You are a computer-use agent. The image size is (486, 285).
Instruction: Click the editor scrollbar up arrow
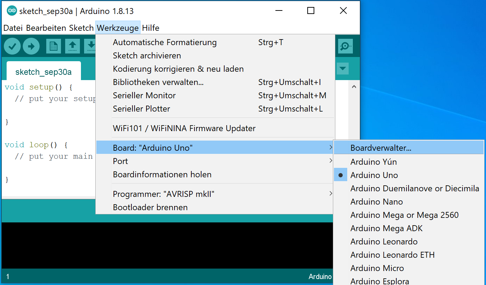(354, 87)
